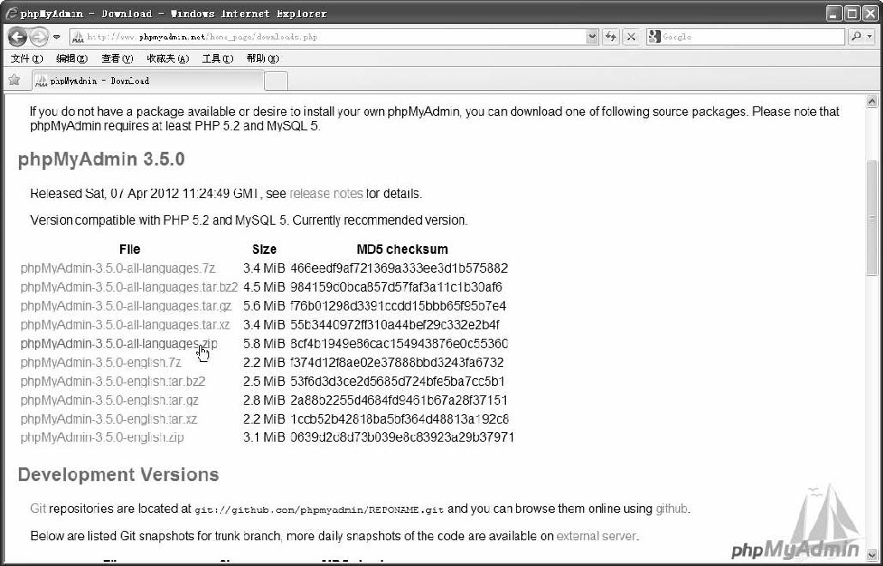Expand the address bar history dropdown

[592, 37]
